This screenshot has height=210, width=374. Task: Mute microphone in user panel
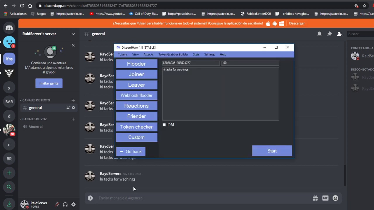click(x=57, y=205)
